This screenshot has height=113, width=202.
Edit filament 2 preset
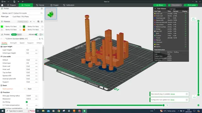[x=42, y=26]
